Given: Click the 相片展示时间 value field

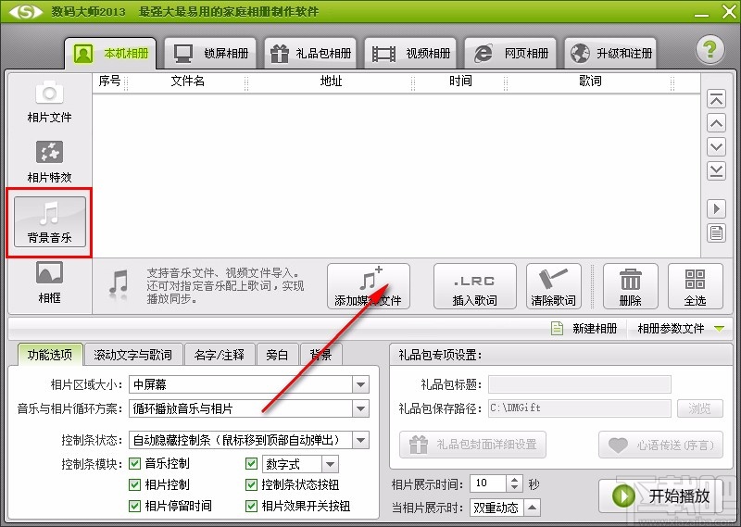Looking at the screenshot, I should coord(488,483).
